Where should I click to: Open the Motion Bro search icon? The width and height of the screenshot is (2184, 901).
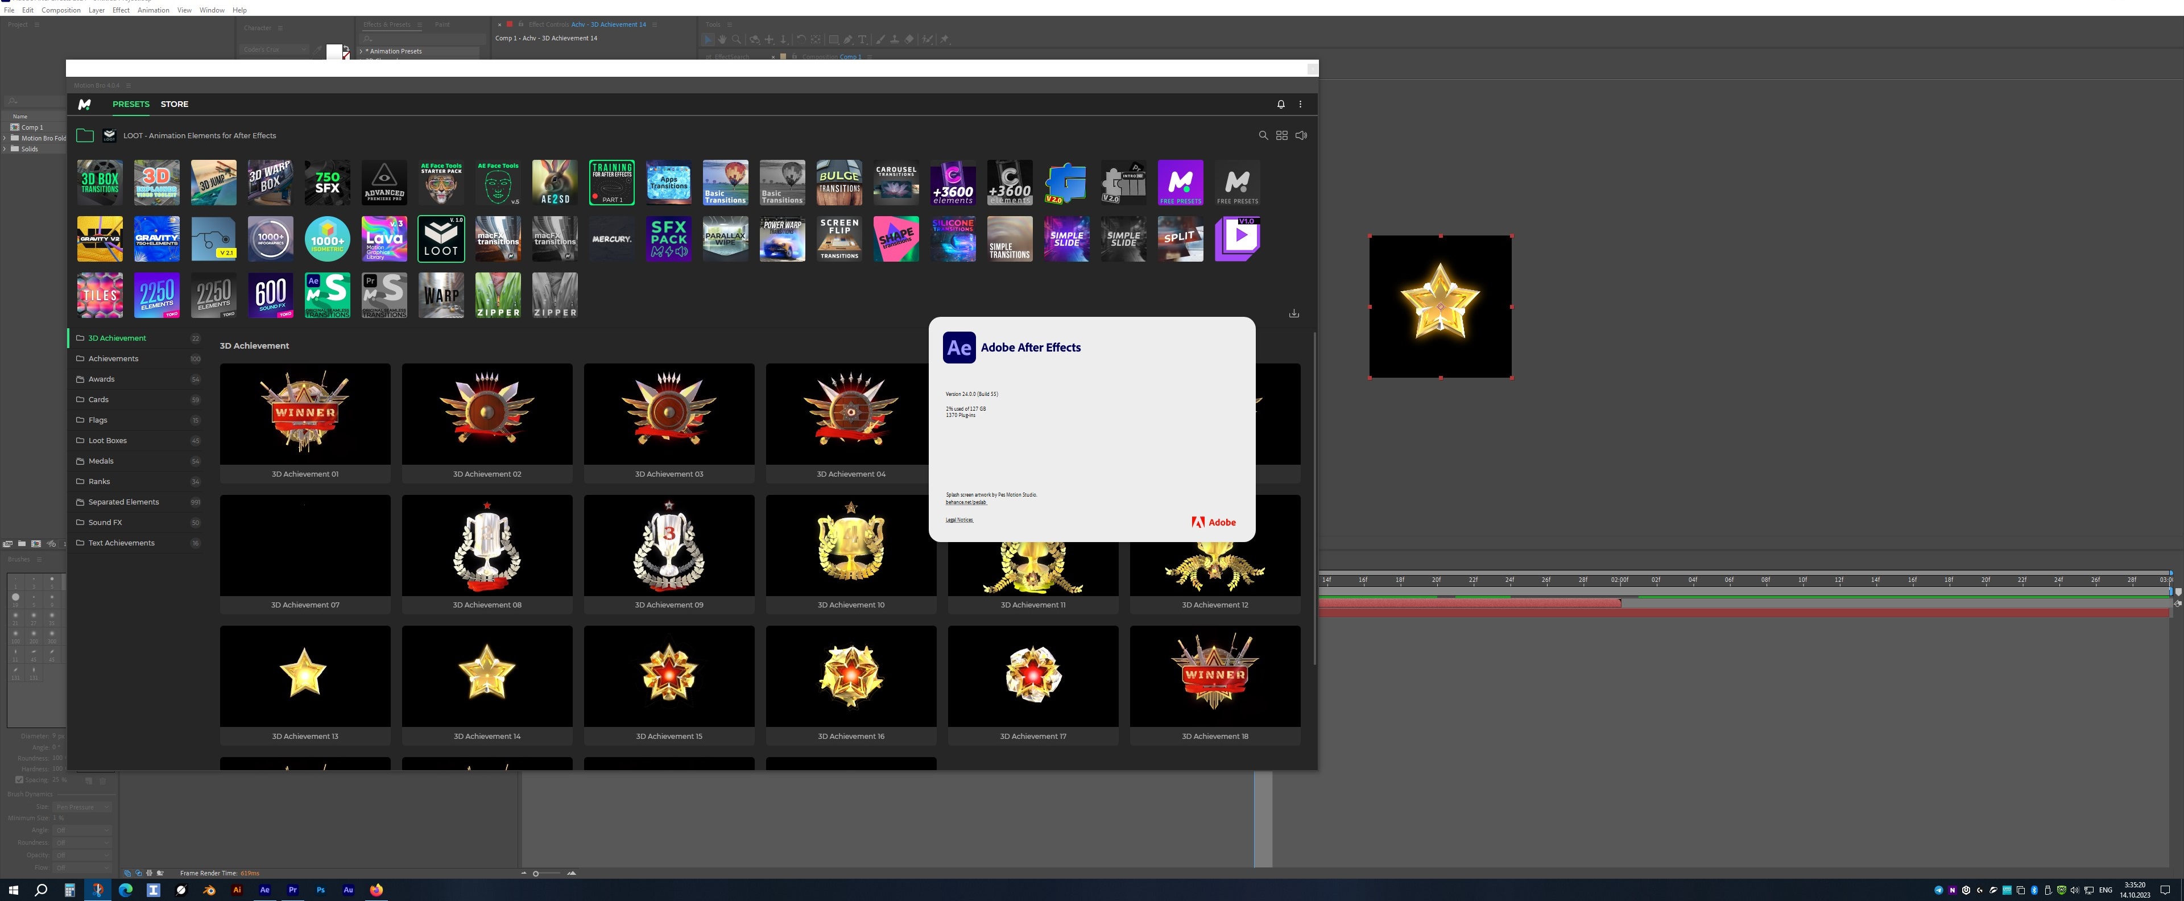(1263, 135)
